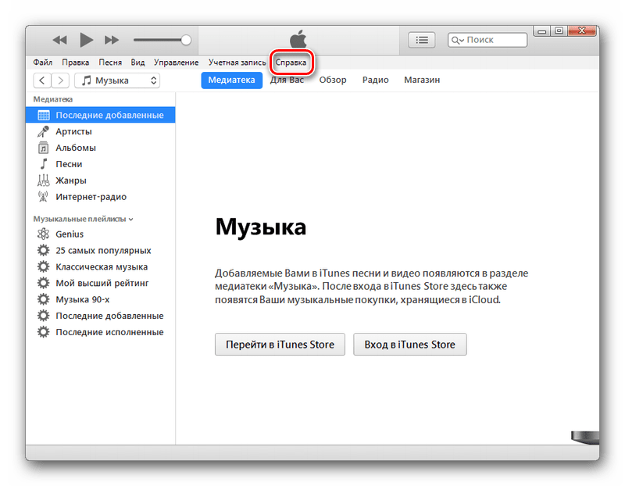
Task: Select Артисты in the sidebar
Action: pos(101,131)
